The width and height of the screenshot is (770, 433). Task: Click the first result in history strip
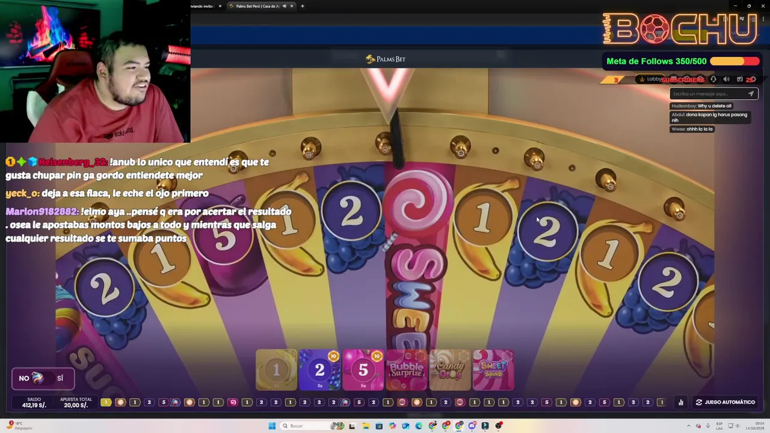(x=106, y=402)
